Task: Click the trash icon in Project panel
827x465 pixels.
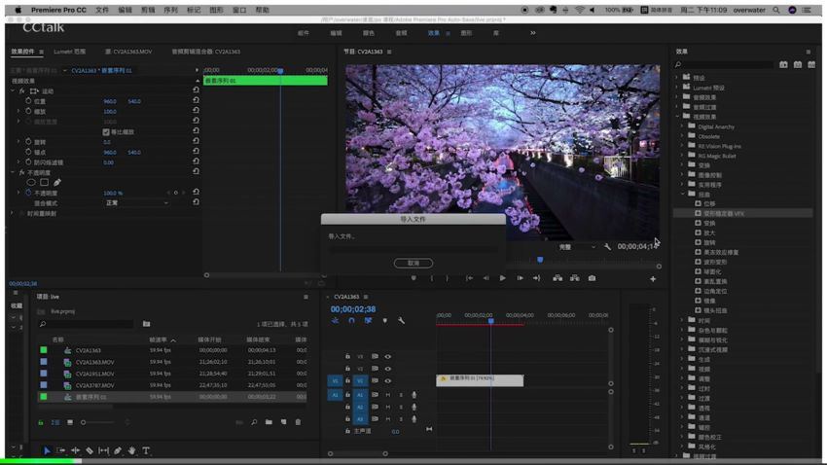Action: click(298, 422)
